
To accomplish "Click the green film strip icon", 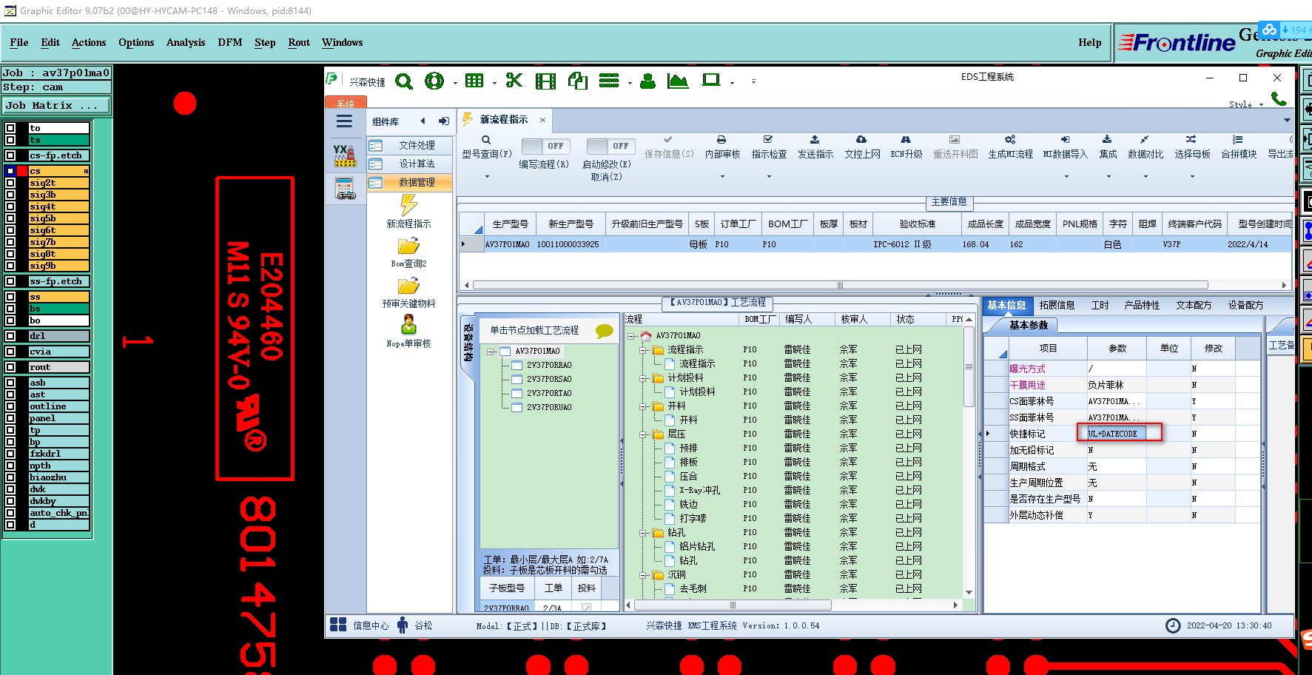I will click(546, 81).
